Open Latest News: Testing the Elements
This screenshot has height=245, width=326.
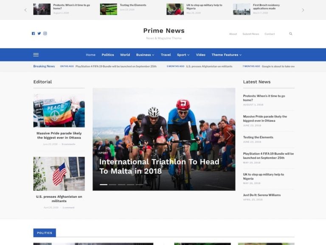258,137
